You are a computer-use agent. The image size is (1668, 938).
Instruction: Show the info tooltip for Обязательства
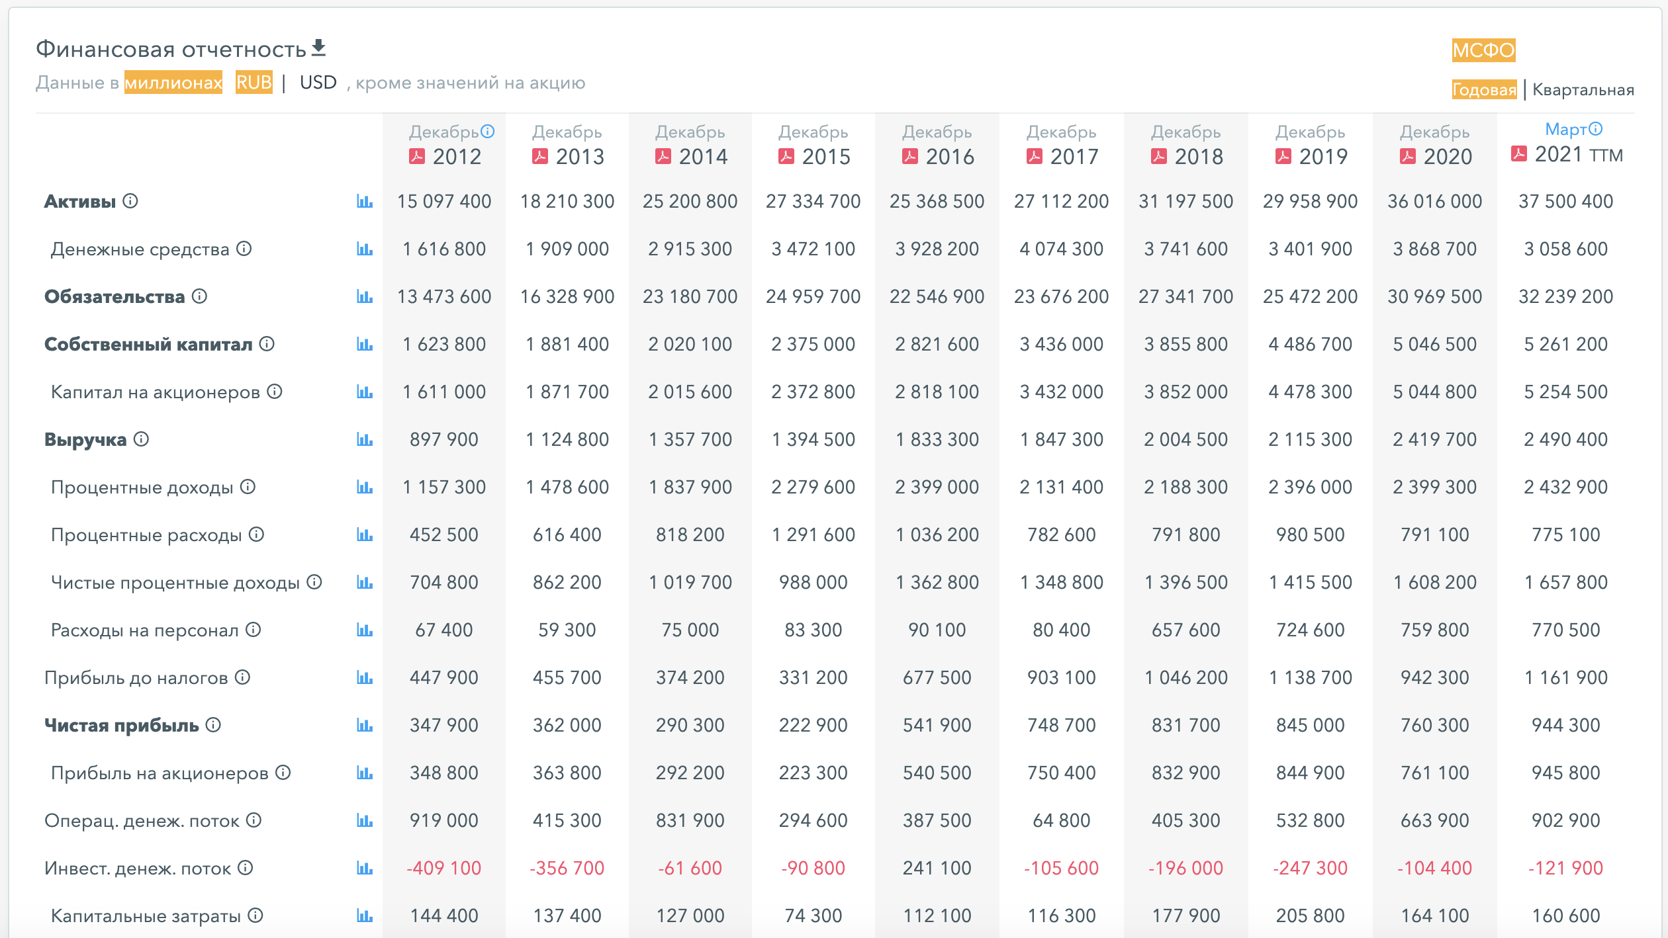(x=199, y=296)
